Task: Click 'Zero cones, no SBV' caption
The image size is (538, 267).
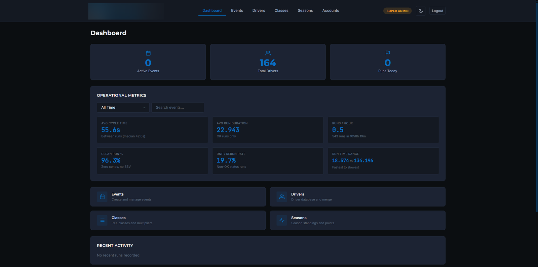Action: click(x=116, y=167)
